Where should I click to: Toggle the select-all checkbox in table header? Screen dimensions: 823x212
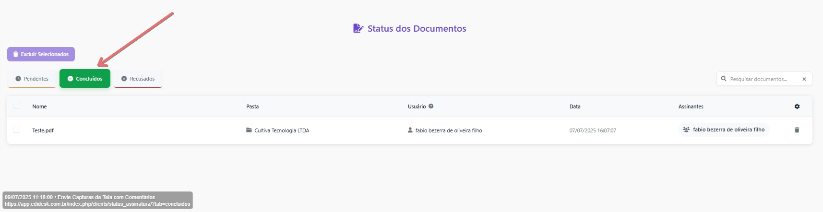coord(17,106)
